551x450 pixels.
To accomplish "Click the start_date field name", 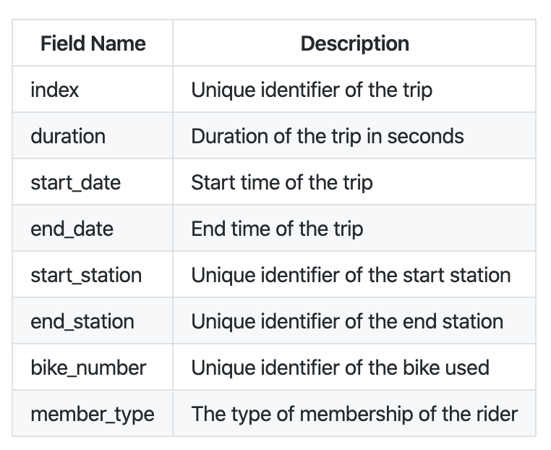I will (x=75, y=182).
